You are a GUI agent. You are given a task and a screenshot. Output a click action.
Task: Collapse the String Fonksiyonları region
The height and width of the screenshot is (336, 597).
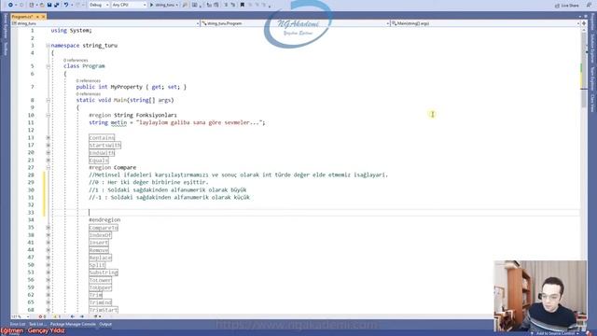pyautogui.click(x=48, y=115)
